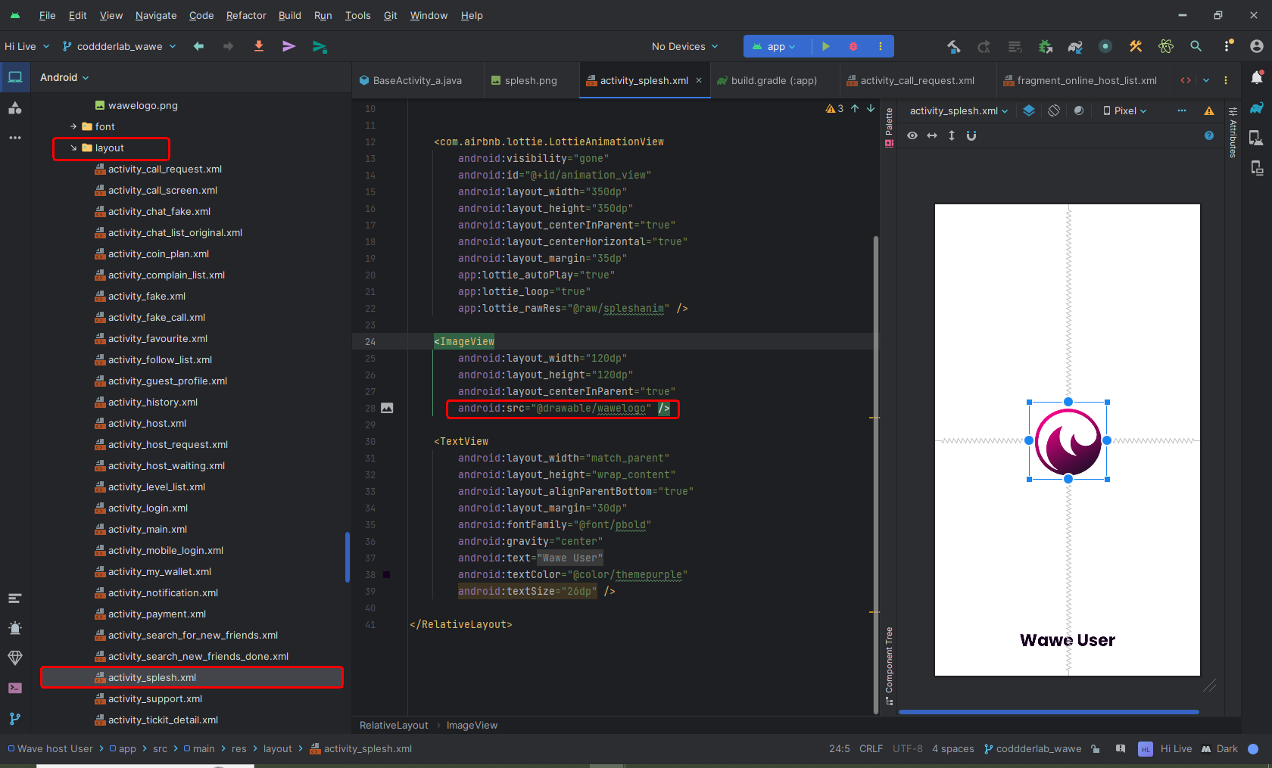This screenshot has height=768, width=1272.
Task: Change the Android project view dropdown
Action: (x=64, y=77)
